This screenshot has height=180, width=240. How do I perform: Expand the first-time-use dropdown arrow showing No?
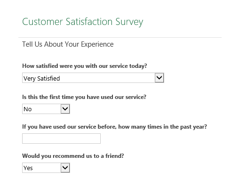click(65, 109)
